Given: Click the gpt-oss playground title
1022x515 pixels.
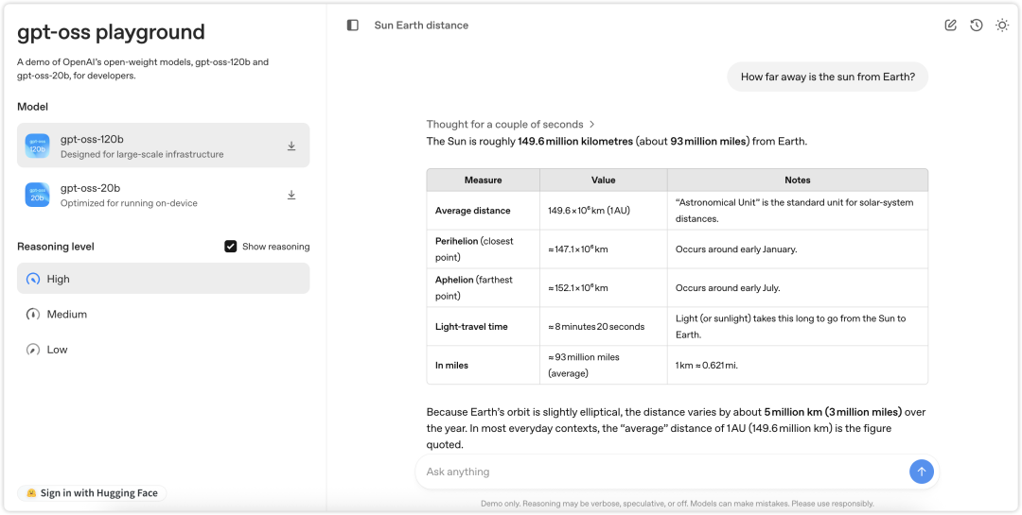Looking at the screenshot, I should 111,32.
